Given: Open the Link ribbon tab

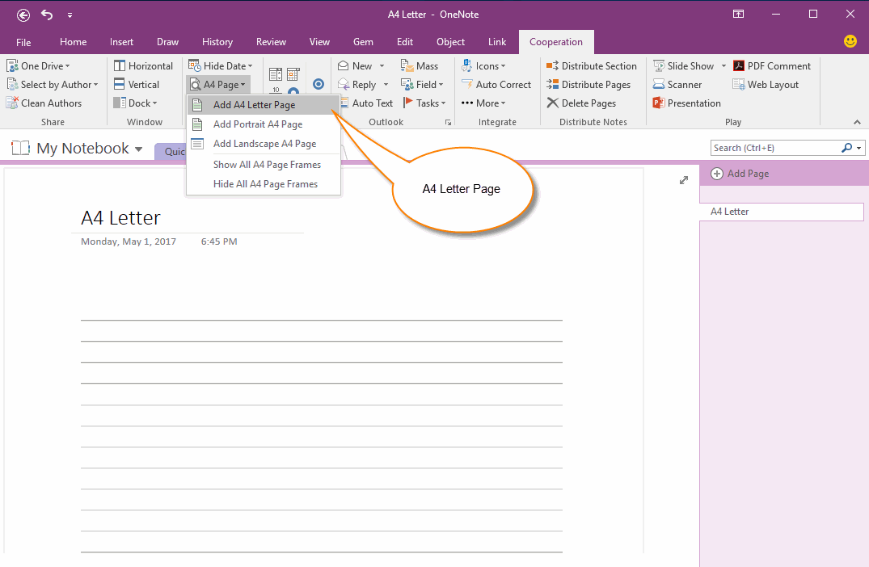Looking at the screenshot, I should tap(497, 42).
